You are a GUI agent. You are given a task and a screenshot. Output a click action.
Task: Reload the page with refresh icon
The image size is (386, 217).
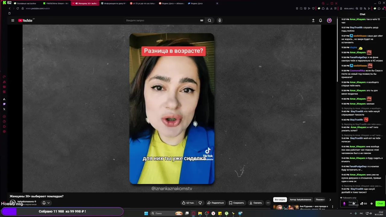pyautogui.click(x=17, y=8)
